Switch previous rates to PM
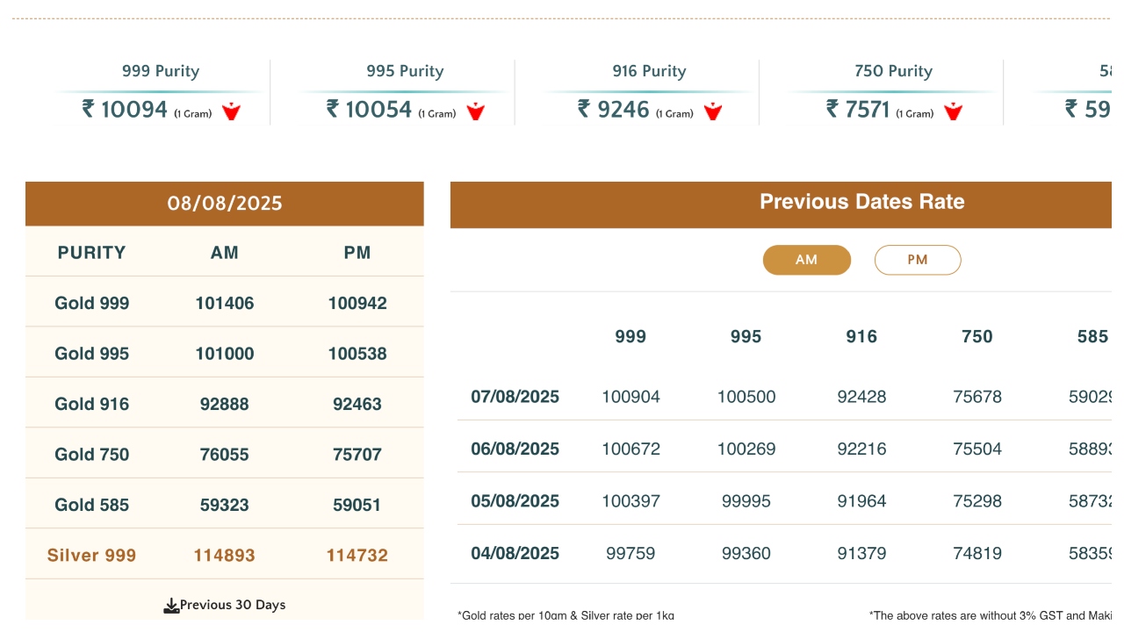1124x632 pixels. pyautogui.click(x=918, y=260)
